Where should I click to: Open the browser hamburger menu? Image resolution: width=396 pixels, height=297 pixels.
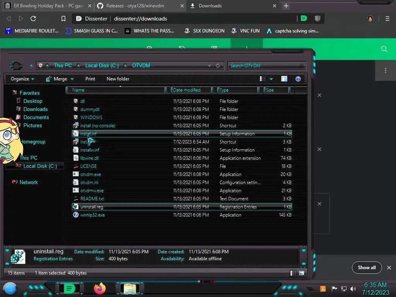click(387, 19)
